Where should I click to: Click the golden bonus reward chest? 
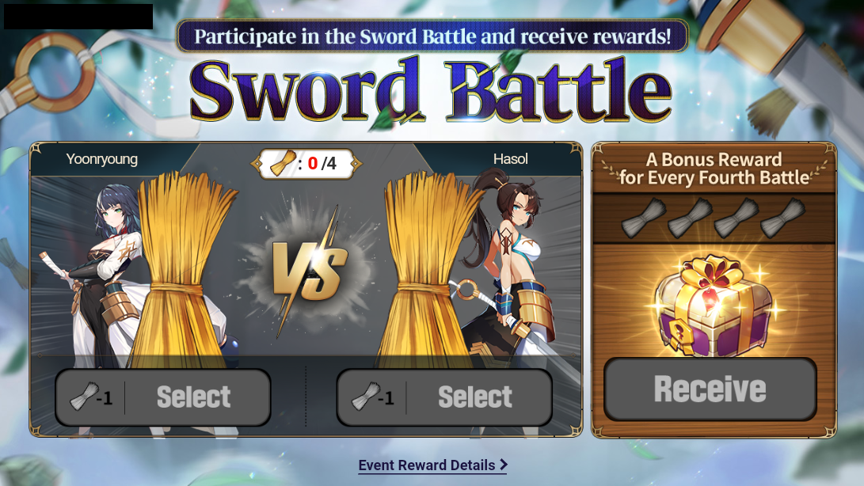coord(714,305)
